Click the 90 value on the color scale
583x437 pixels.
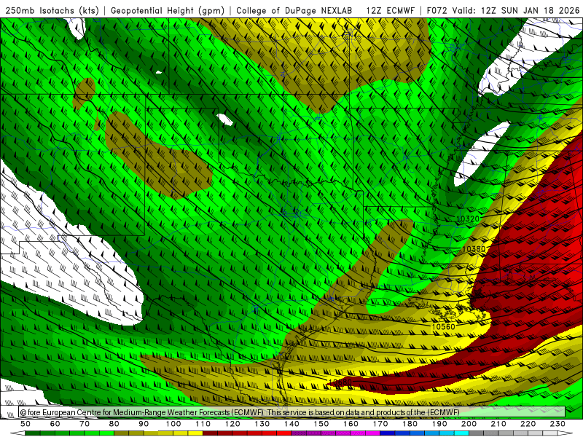tap(144, 424)
